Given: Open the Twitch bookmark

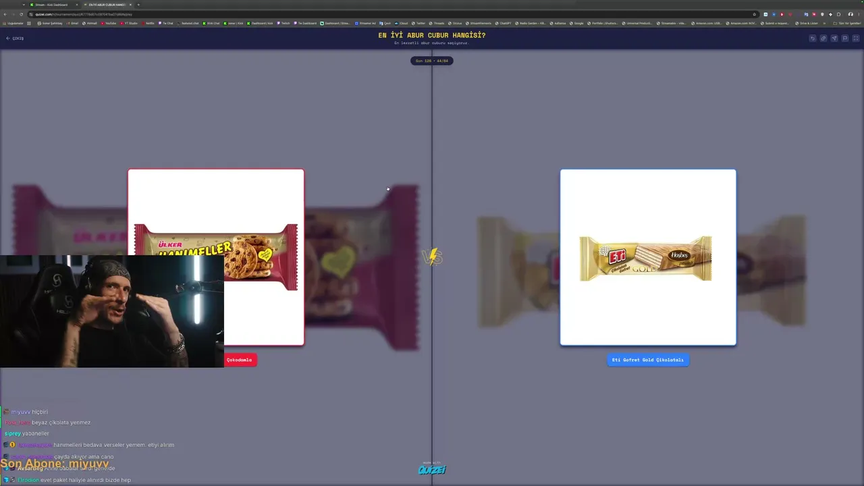Looking at the screenshot, I should click(x=283, y=23).
